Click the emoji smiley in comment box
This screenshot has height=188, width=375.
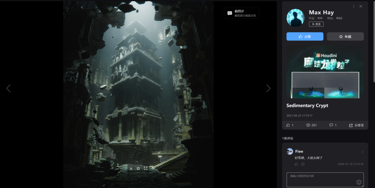point(359,182)
